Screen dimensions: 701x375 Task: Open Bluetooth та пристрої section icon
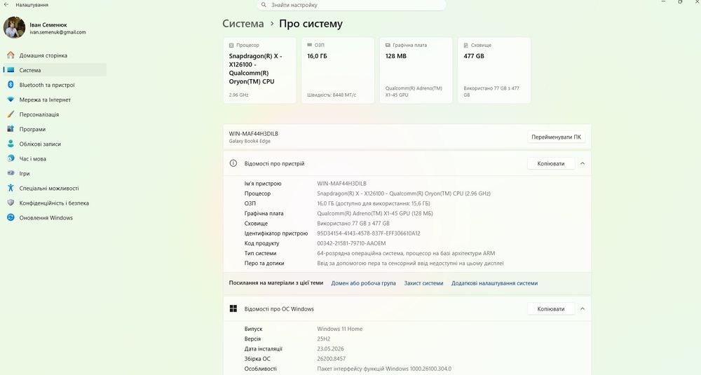(x=11, y=85)
